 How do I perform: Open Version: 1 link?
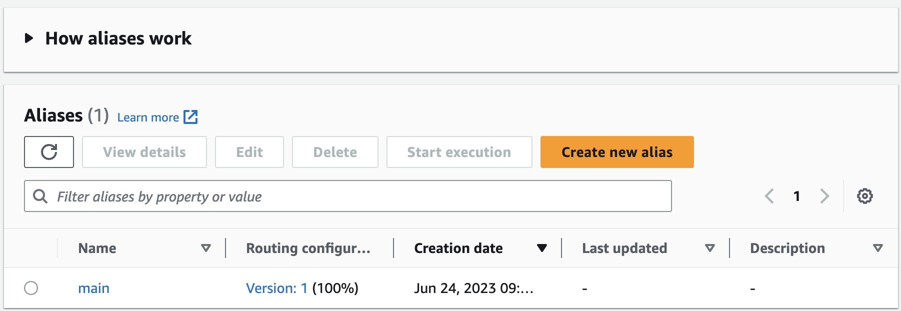[x=276, y=288]
